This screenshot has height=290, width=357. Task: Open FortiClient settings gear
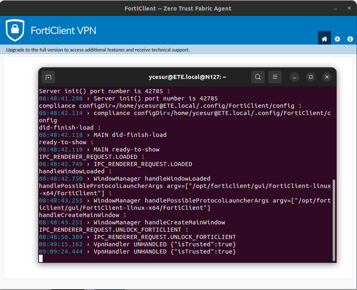(337, 39)
